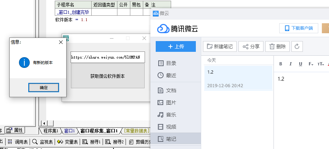Click 确定 in the 信息 dialog
Image resolution: width=329 pixels, height=149 pixels.
44,88
